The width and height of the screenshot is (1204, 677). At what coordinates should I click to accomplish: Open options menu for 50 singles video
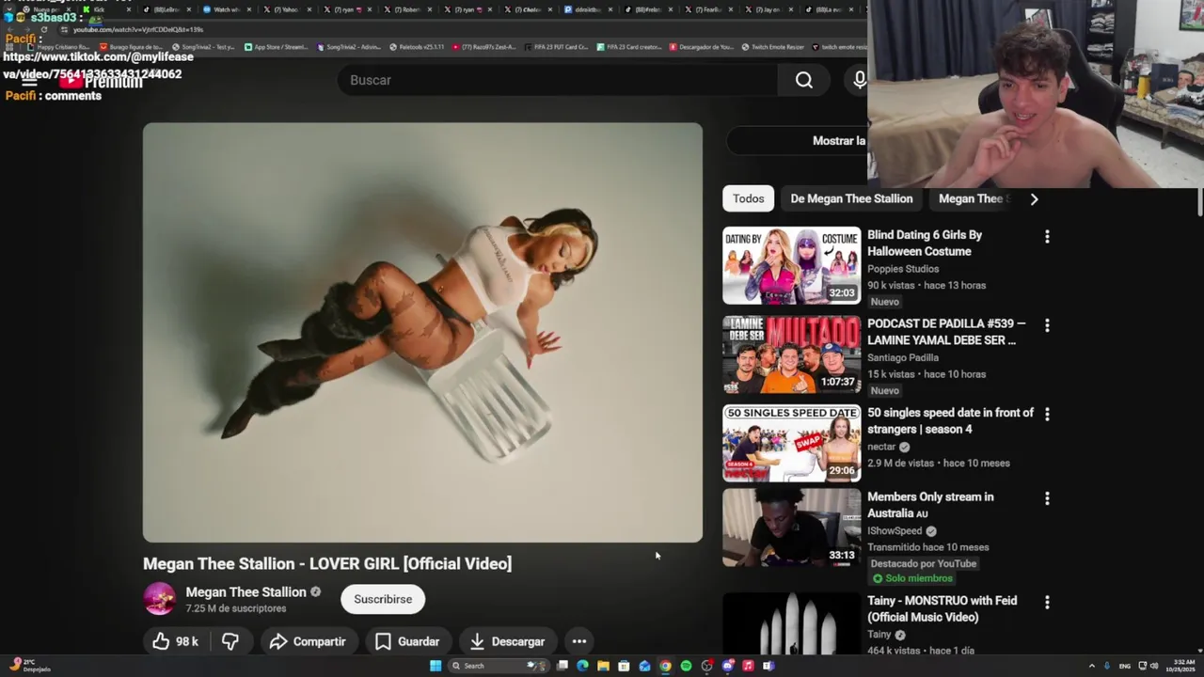coord(1047,414)
